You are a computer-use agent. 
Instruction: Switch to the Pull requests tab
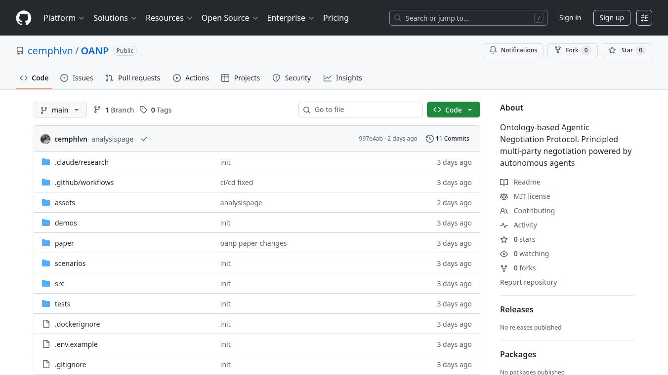pyautogui.click(x=133, y=78)
